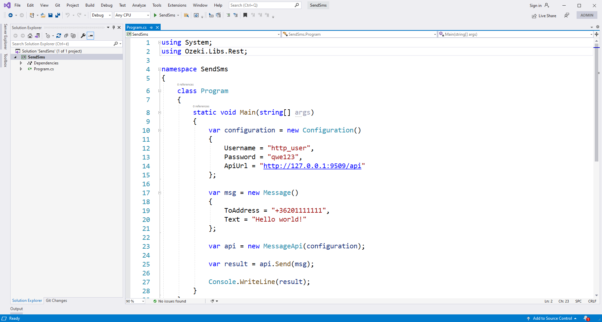Switch to the Git Changes tab
The width and height of the screenshot is (602, 322).
(x=56, y=301)
